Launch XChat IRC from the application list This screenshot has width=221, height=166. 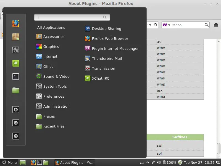[x=97, y=78]
